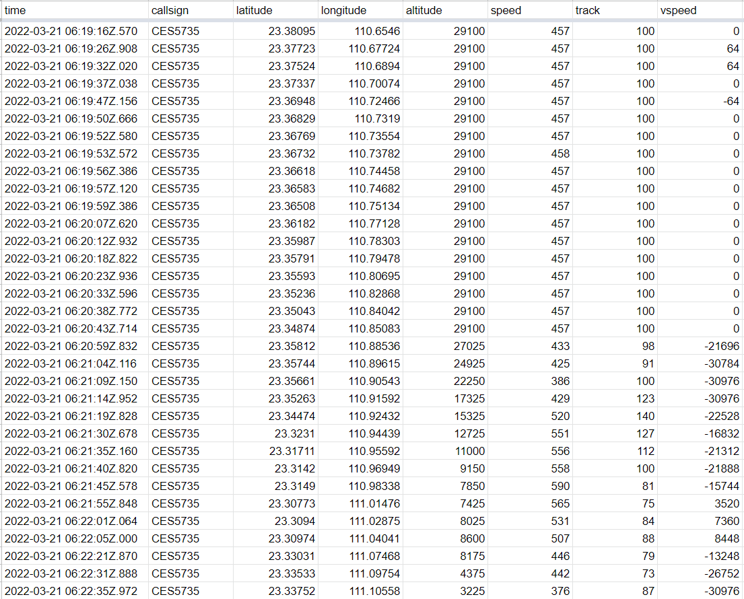The height and width of the screenshot is (599, 744).
Task: Click vspeed value -16832
Action: tap(722, 434)
